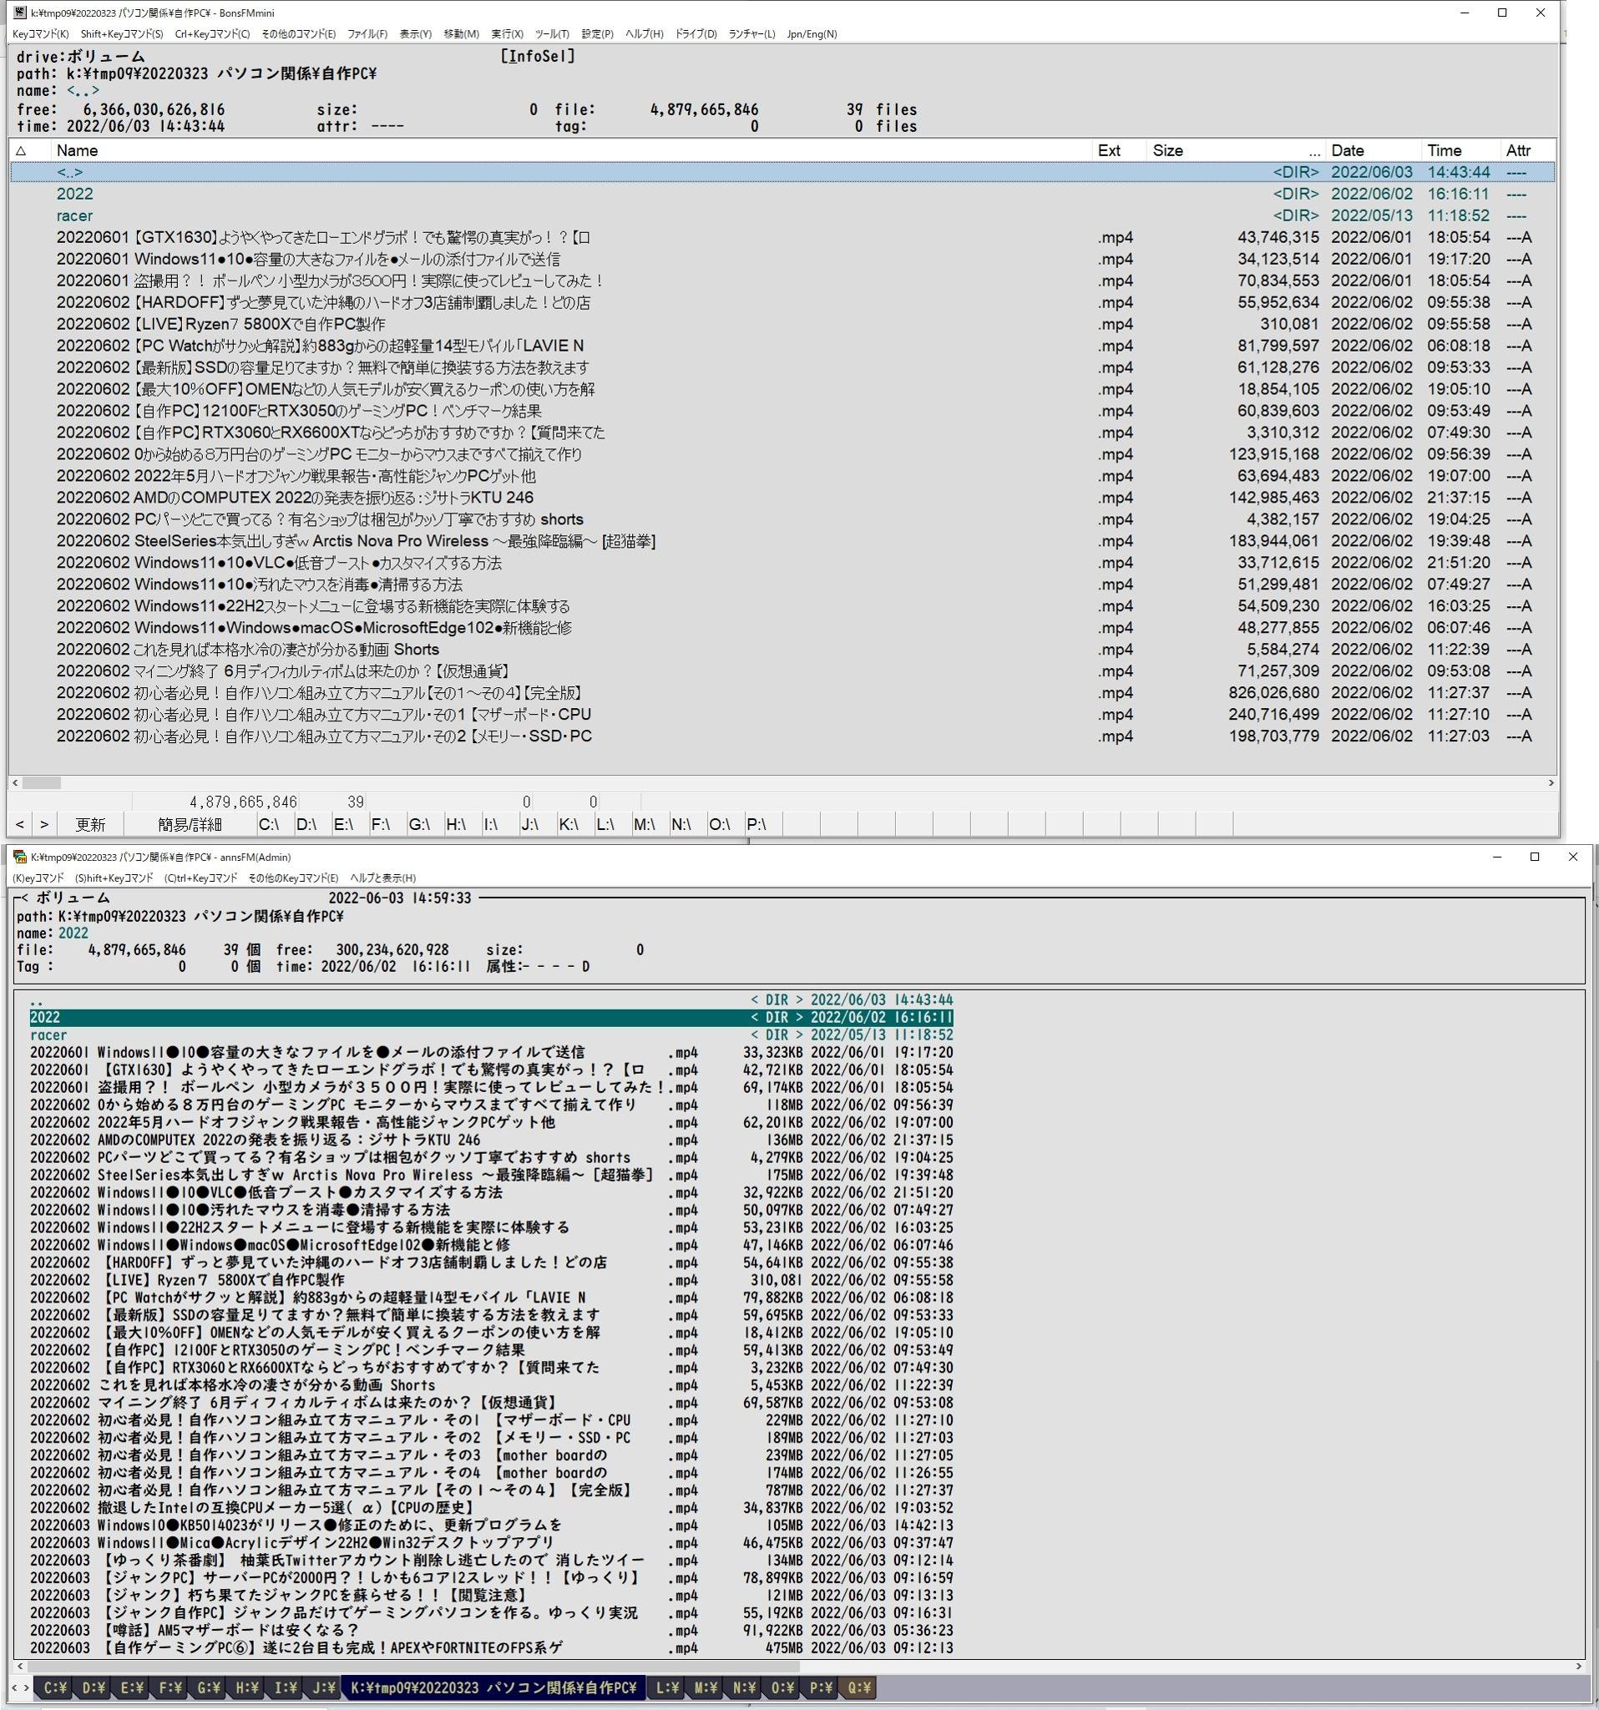Switch to the C:\ drive button

[268, 824]
